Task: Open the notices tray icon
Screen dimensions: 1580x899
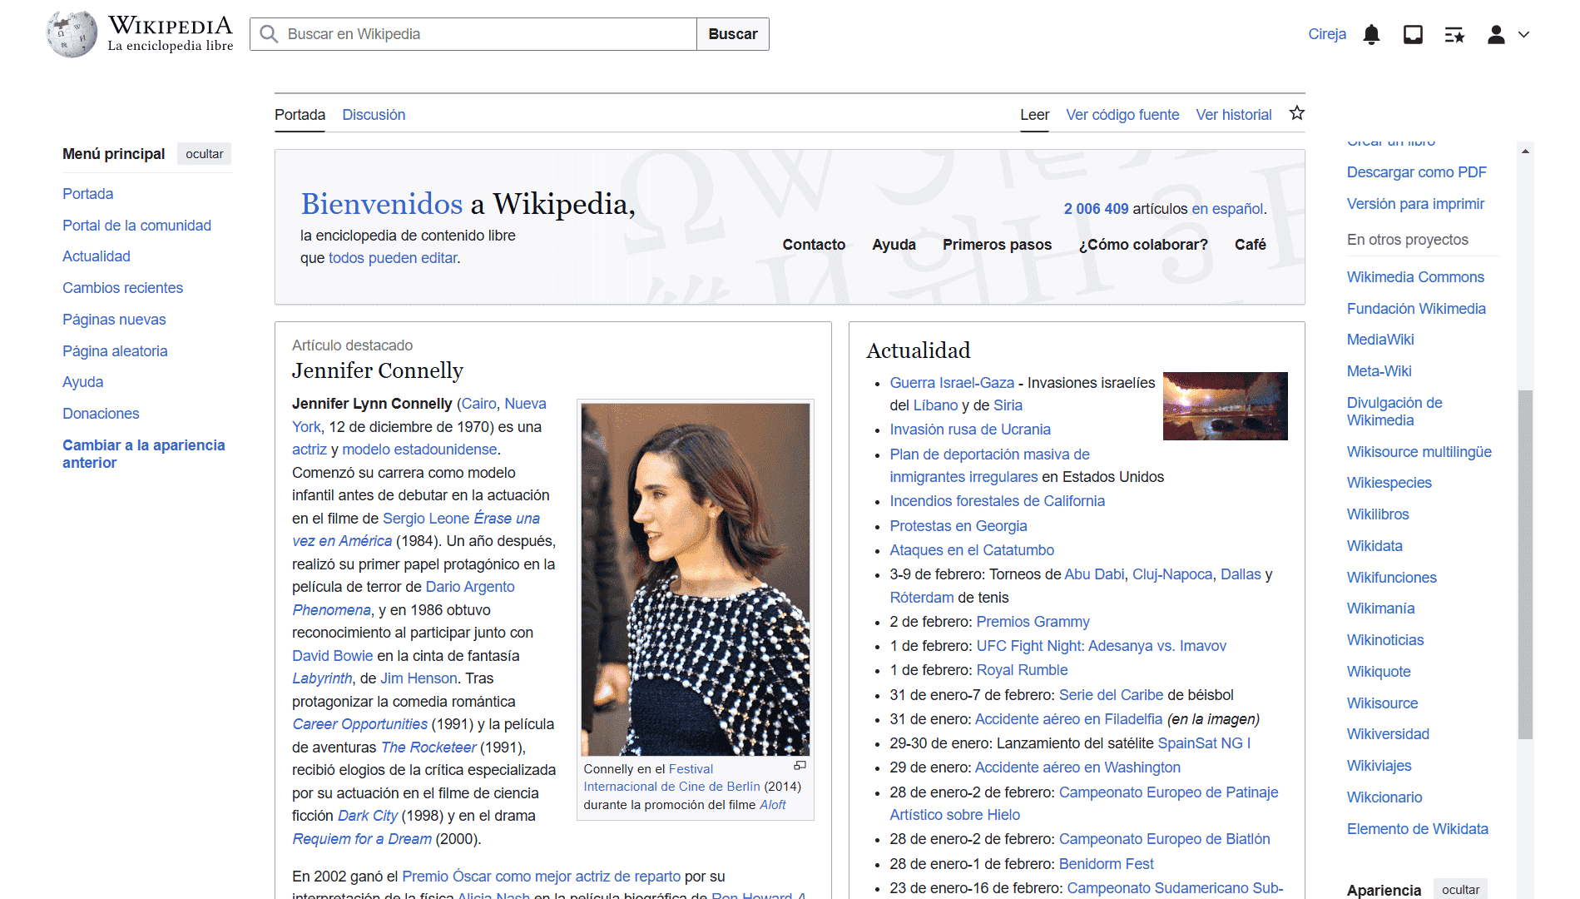Action: pos(1413,34)
